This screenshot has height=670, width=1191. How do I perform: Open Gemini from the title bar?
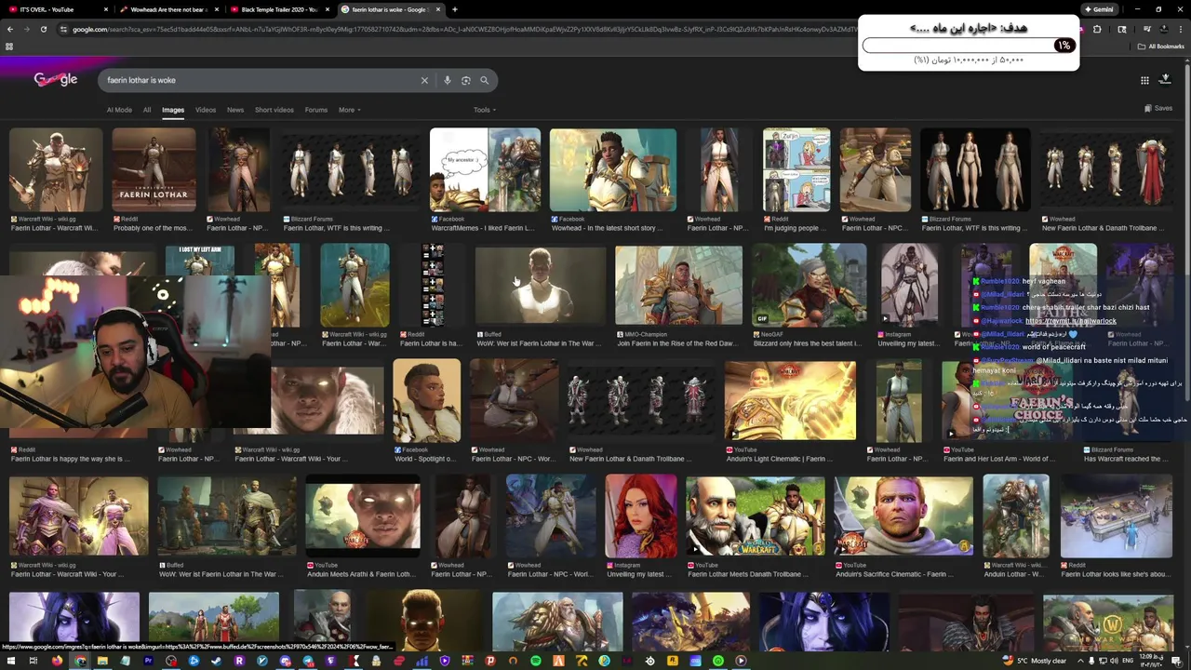click(1099, 9)
